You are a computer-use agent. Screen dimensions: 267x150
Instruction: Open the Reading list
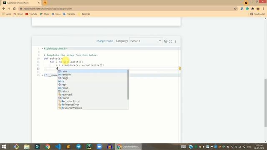(257, 14)
